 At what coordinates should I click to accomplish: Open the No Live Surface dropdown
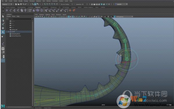click(x=65, y=4)
